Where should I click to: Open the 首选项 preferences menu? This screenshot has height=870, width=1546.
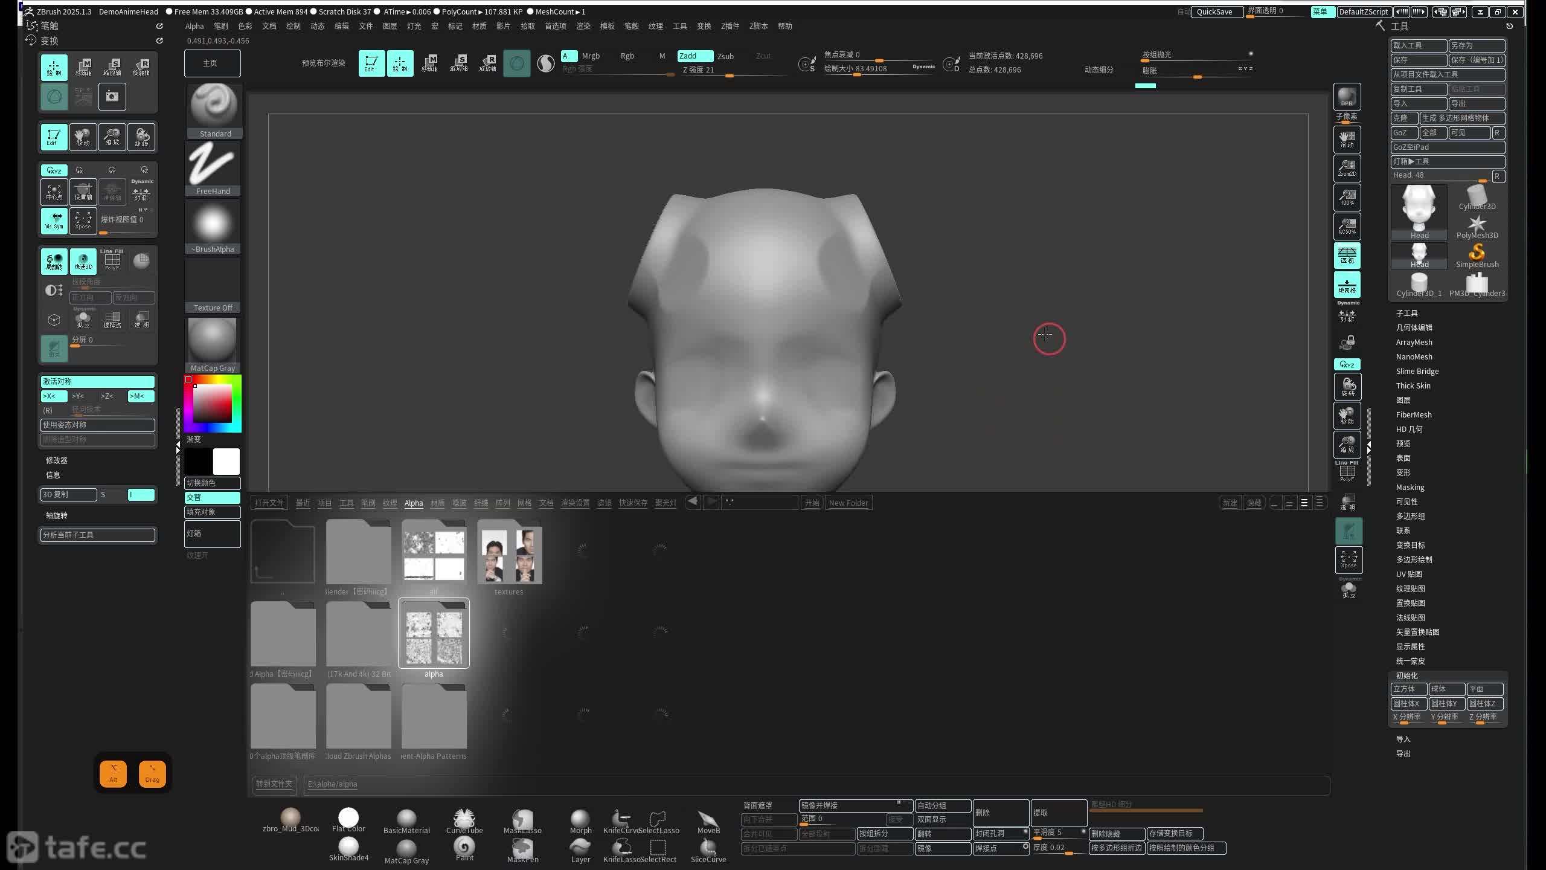pyautogui.click(x=555, y=26)
